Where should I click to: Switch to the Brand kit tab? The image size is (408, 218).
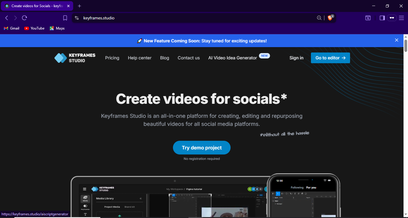129,207
